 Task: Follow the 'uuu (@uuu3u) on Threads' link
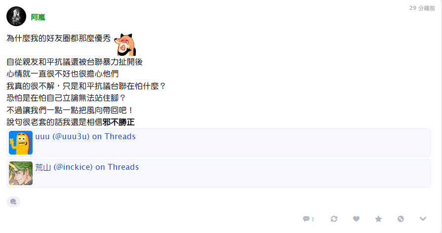click(85, 136)
